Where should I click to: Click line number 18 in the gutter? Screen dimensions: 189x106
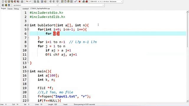tap(25, 84)
